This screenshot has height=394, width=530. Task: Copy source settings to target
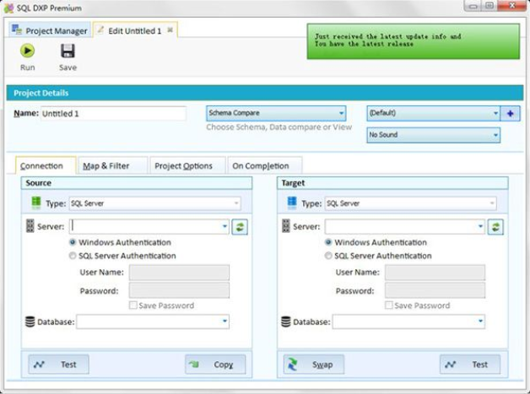tap(215, 364)
